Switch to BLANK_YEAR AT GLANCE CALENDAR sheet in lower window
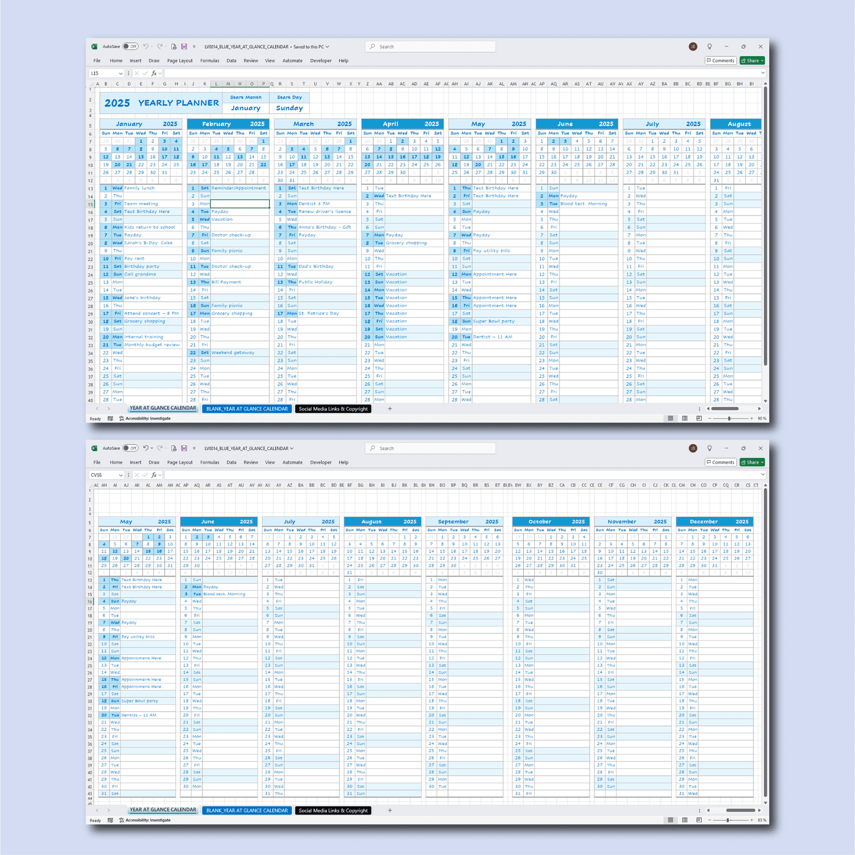 (247, 811)
